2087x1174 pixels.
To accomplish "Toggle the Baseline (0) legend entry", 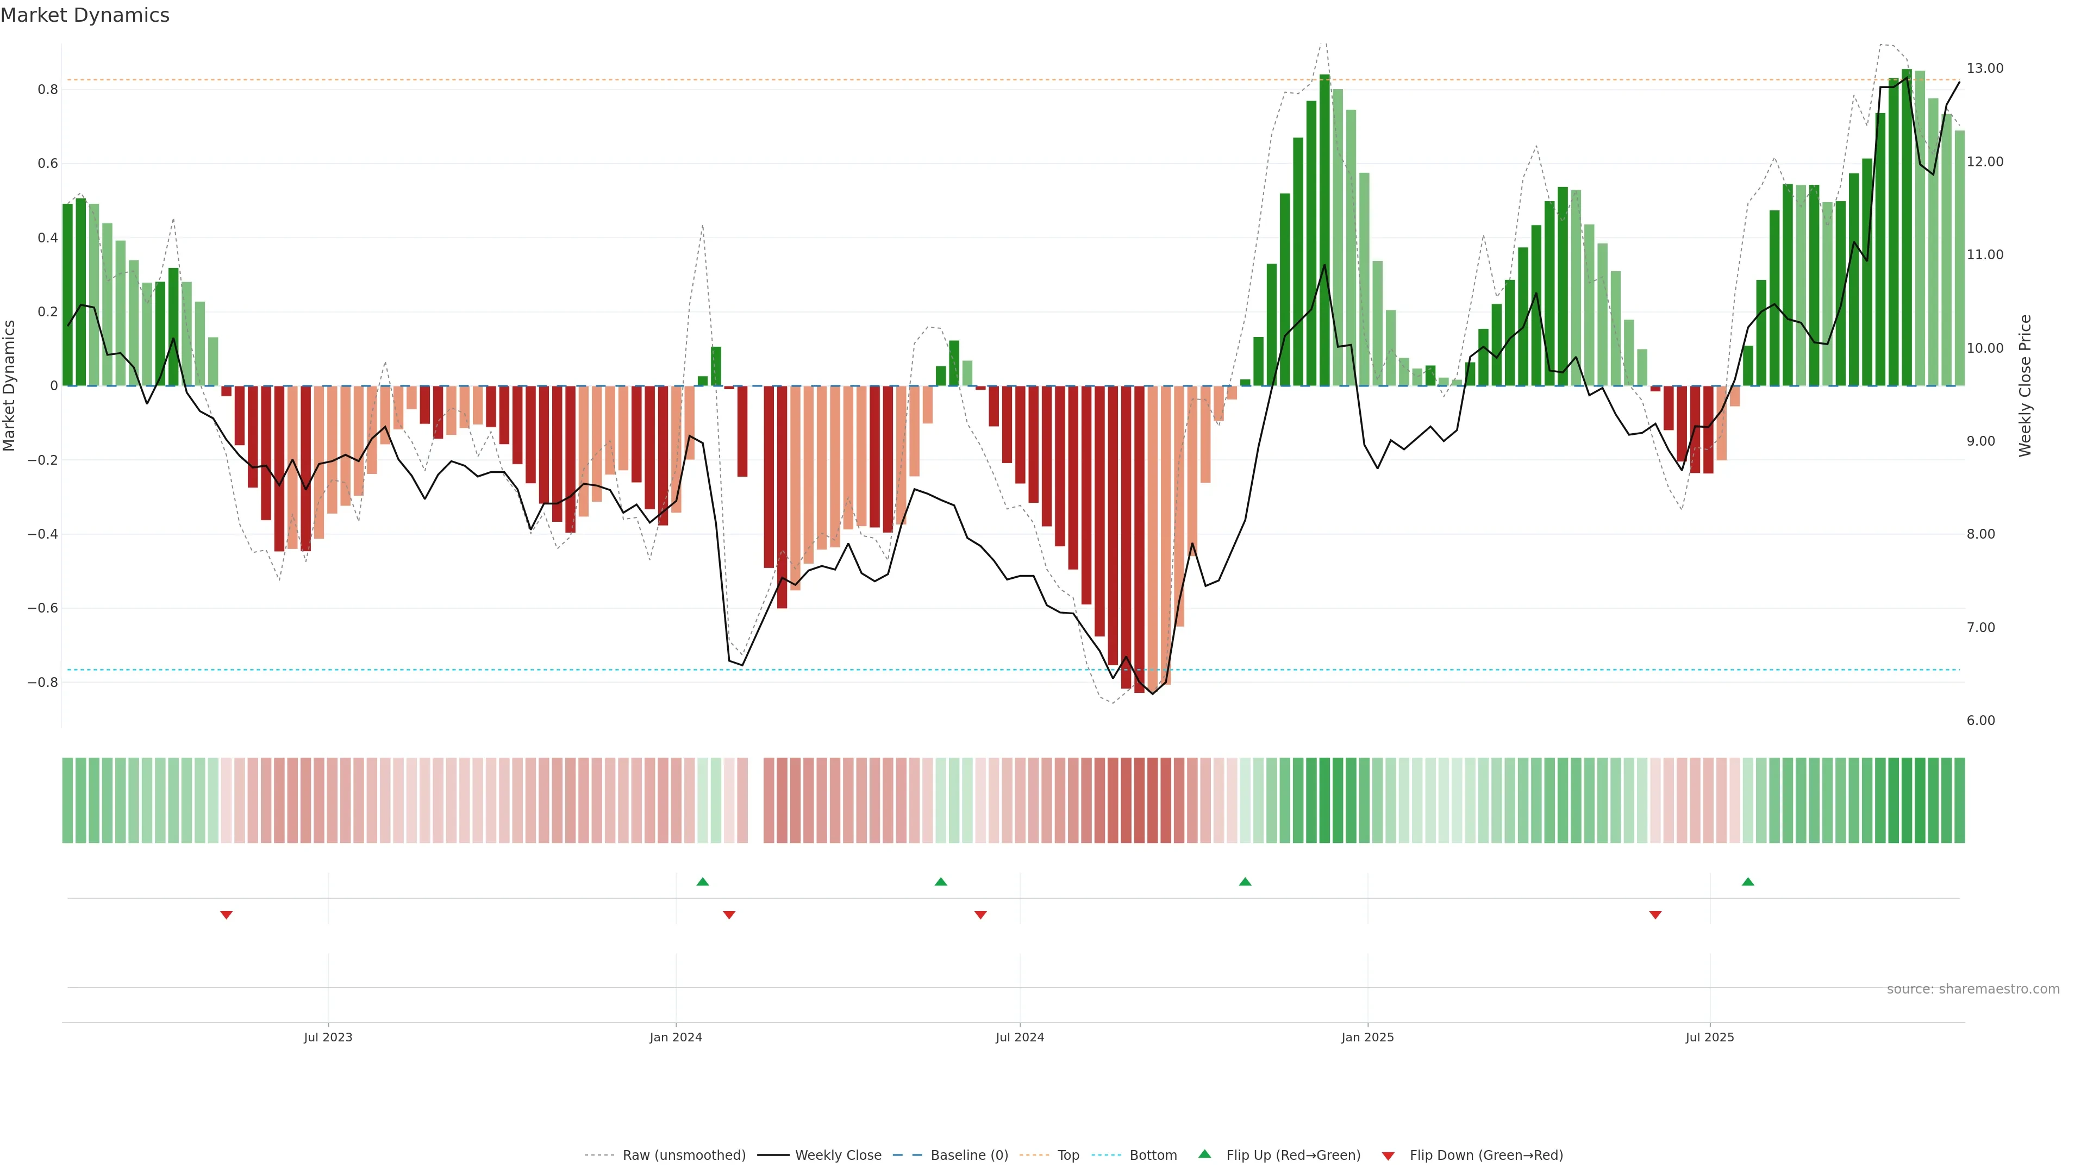I will click(969, 1156).
